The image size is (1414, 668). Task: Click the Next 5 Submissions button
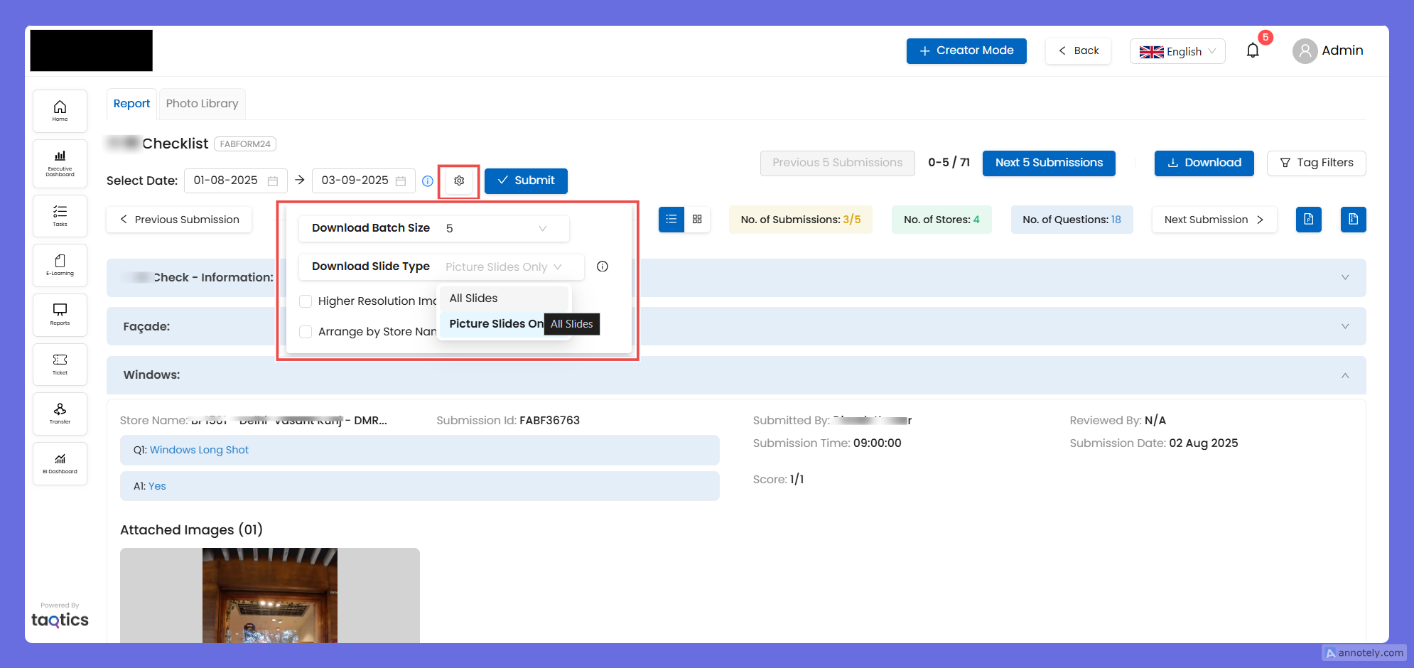(1049, 163)
